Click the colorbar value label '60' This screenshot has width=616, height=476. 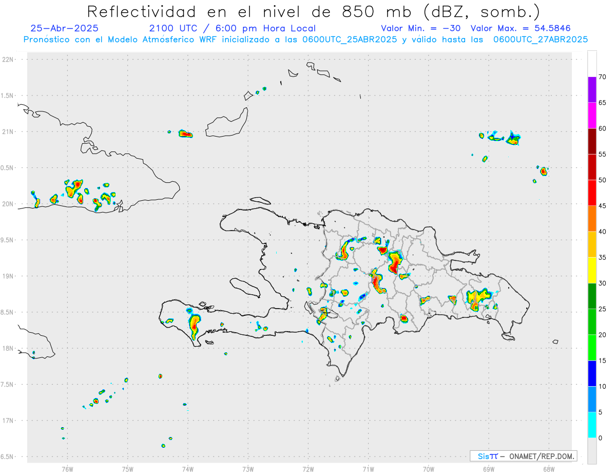[602, 128]
